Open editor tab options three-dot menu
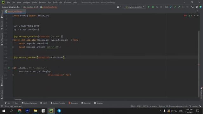Viewport: 203px width, 114px height. [198, 11]
